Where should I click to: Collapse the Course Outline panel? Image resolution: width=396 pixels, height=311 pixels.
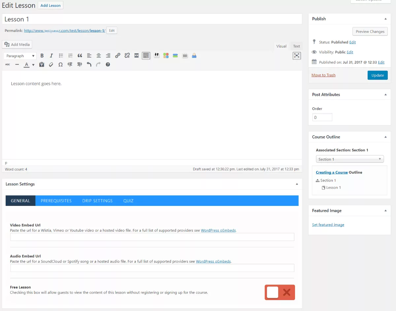click(385, 137)
